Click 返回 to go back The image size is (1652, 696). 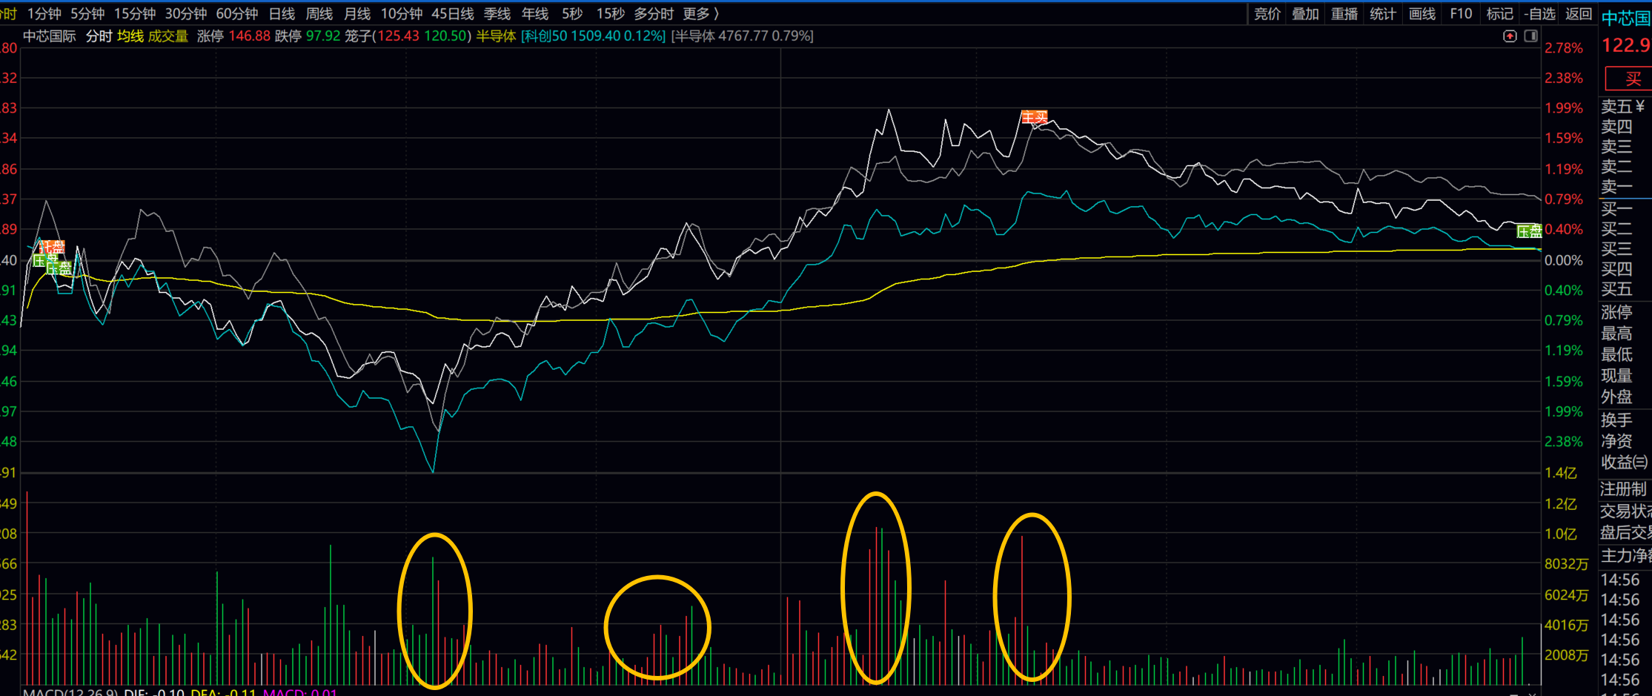[1578, 13]
